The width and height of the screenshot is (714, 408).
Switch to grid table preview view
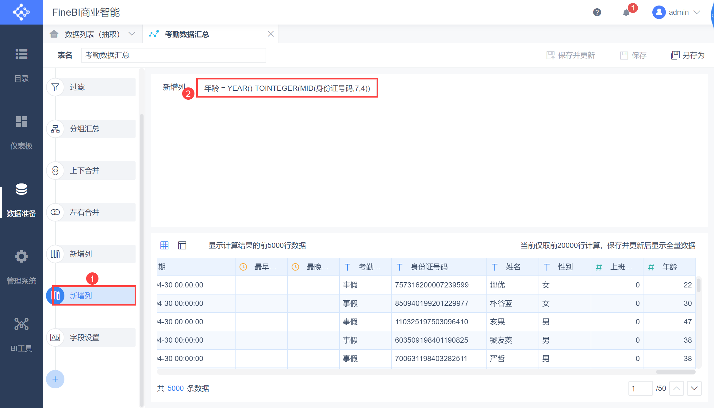point(164,245)
